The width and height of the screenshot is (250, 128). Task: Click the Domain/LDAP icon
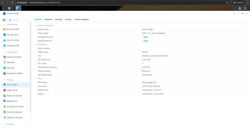[x=4, y=46]
